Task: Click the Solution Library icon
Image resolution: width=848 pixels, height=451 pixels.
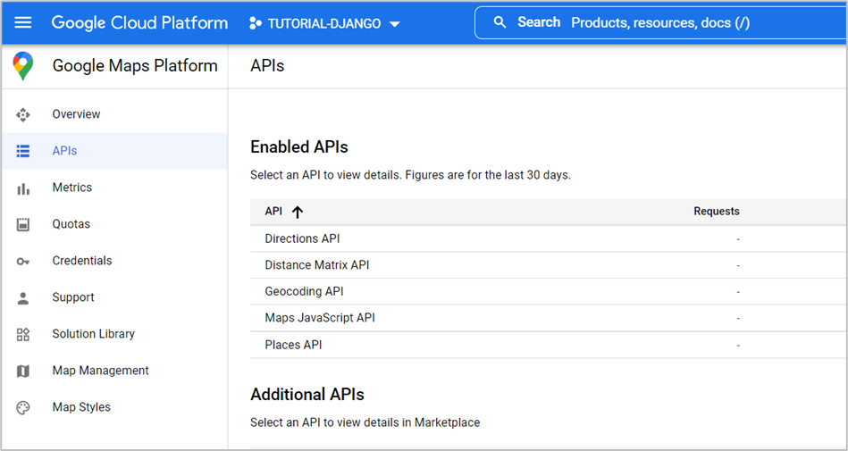Action: (x=22, y=334)
